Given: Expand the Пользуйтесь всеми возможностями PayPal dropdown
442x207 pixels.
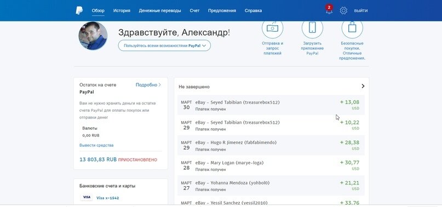Looking at the screenshot, I should coord(164,45).
